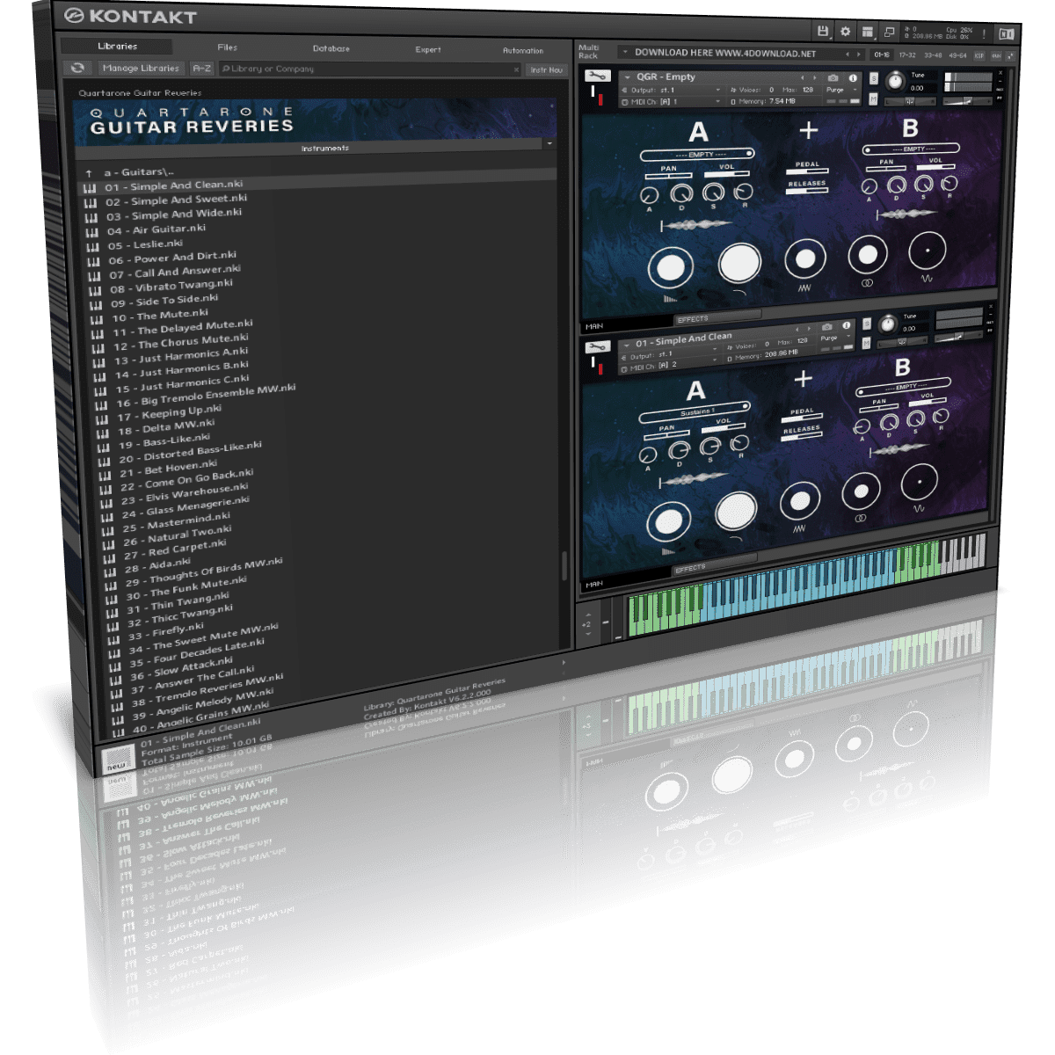
Task: Switch to the Database tab
Action: [331, 48]
